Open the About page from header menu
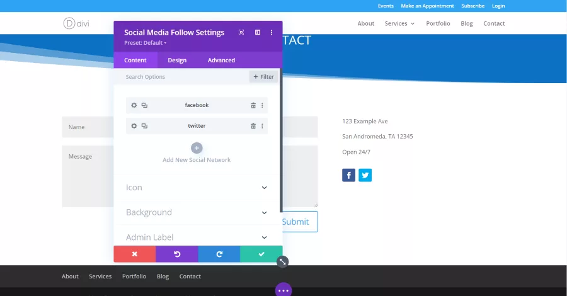This screenshot has width=567, height=296. [366, 23]
